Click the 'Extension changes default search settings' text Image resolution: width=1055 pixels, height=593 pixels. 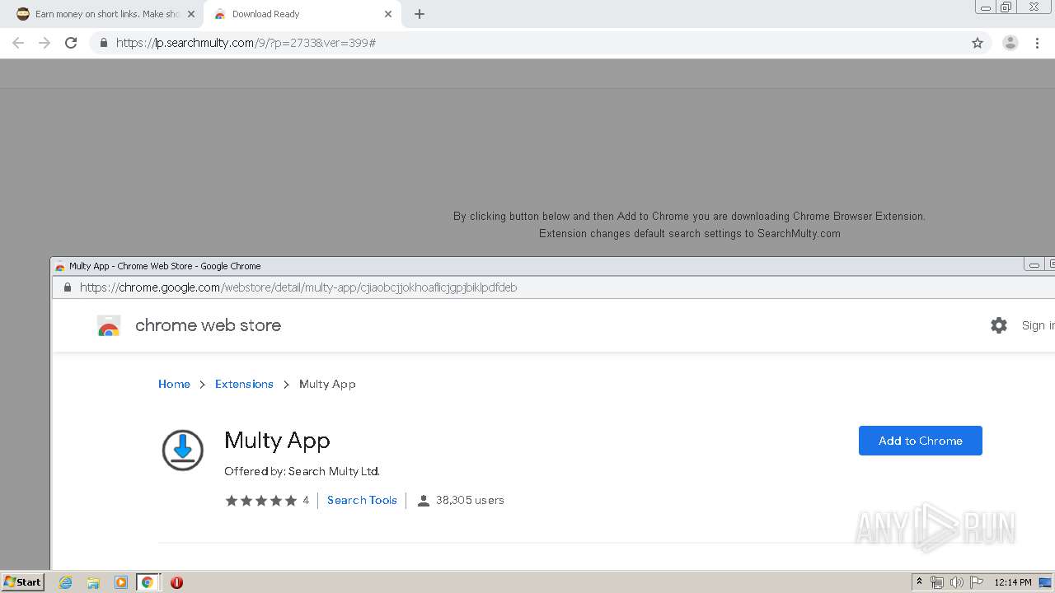690,234
